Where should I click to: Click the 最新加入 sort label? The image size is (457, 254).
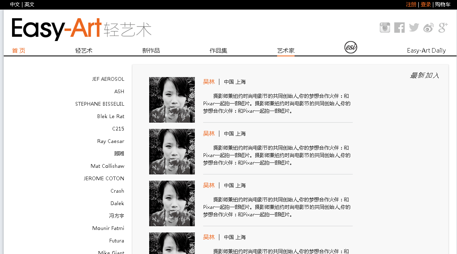[x=424, y=75]
